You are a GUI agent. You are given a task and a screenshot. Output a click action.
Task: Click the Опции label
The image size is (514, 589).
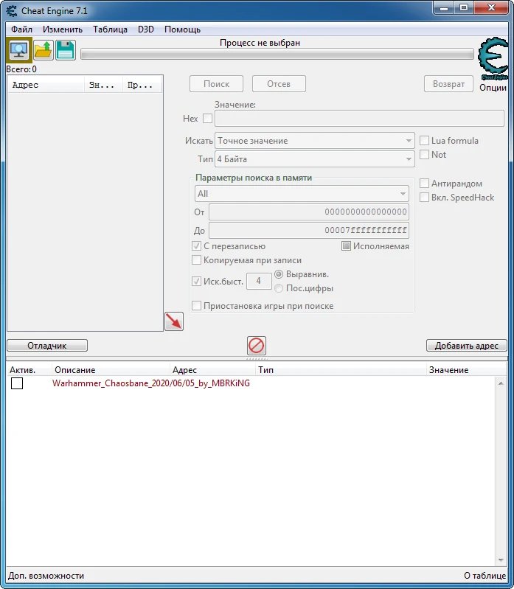493,88
